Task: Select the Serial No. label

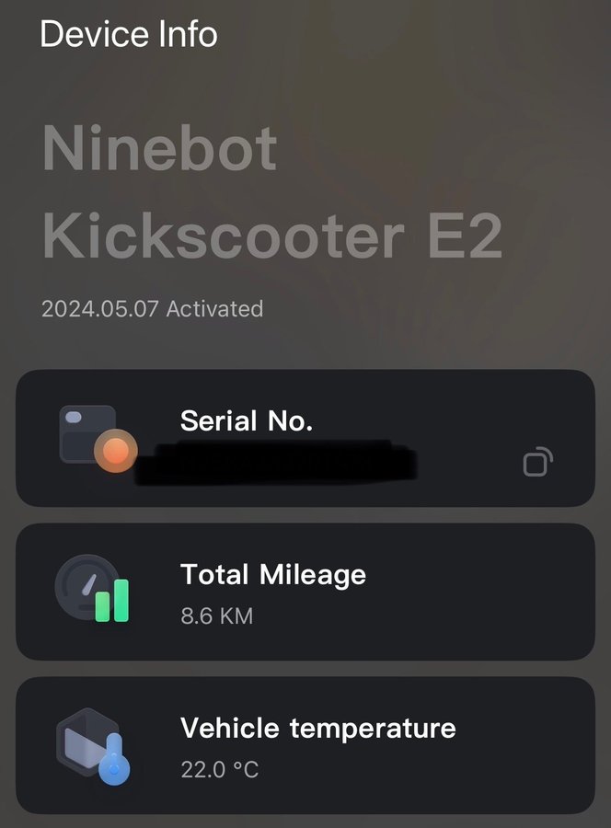Action: pyautogui.click(x=247, y=420)
